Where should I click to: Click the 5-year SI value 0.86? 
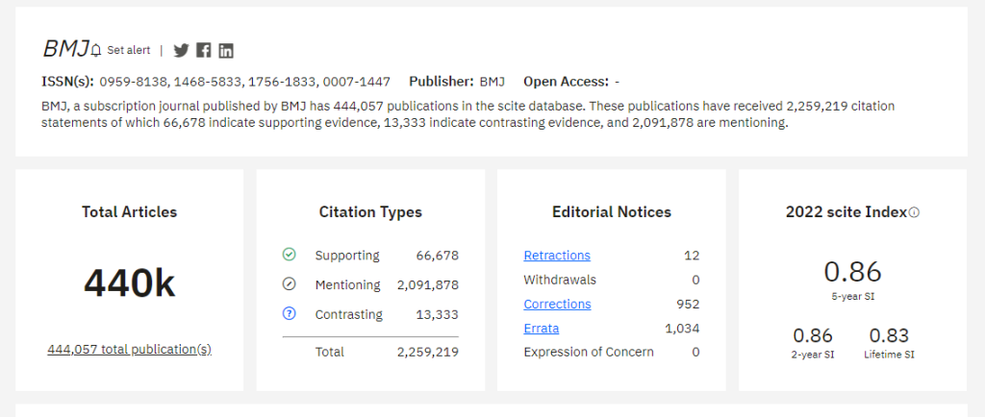click(852, 272)
